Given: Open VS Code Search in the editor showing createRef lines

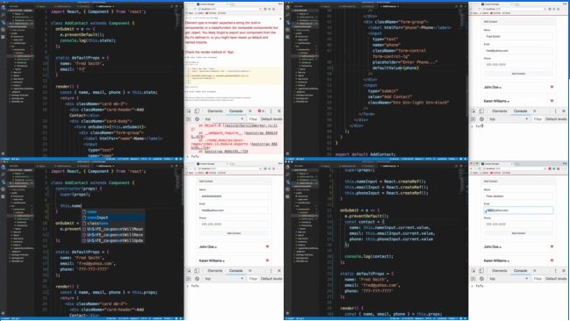Looking at the screenshot, I should (288, 175).
